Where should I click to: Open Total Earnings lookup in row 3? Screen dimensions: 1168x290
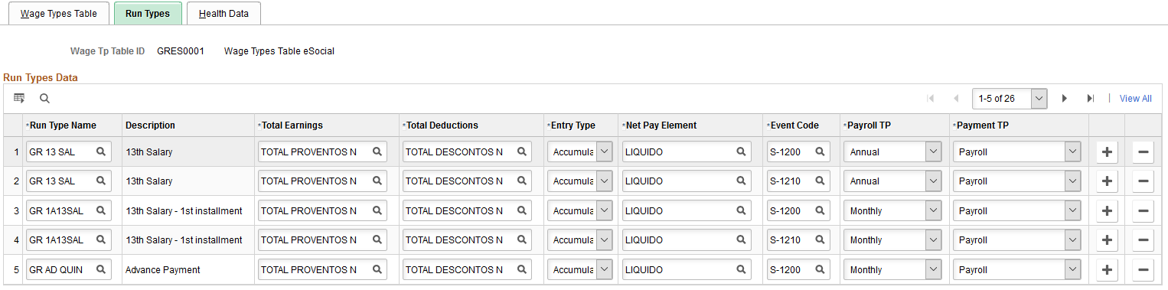coord(377,210)
